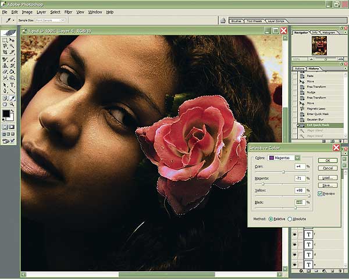Click OK in Selective Color dialog
This screenshot has width=349, height=279.
[x=328, y=160]
